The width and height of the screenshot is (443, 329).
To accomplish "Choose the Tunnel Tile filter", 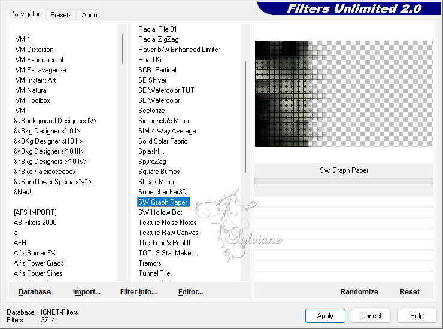I will tap(154, 273).
